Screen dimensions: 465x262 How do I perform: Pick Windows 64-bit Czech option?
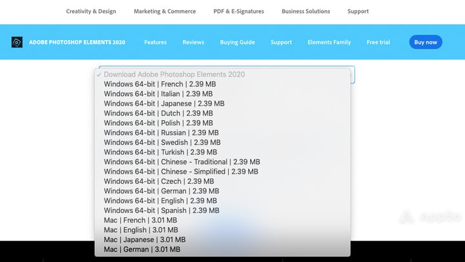click(x=222, y=181)
